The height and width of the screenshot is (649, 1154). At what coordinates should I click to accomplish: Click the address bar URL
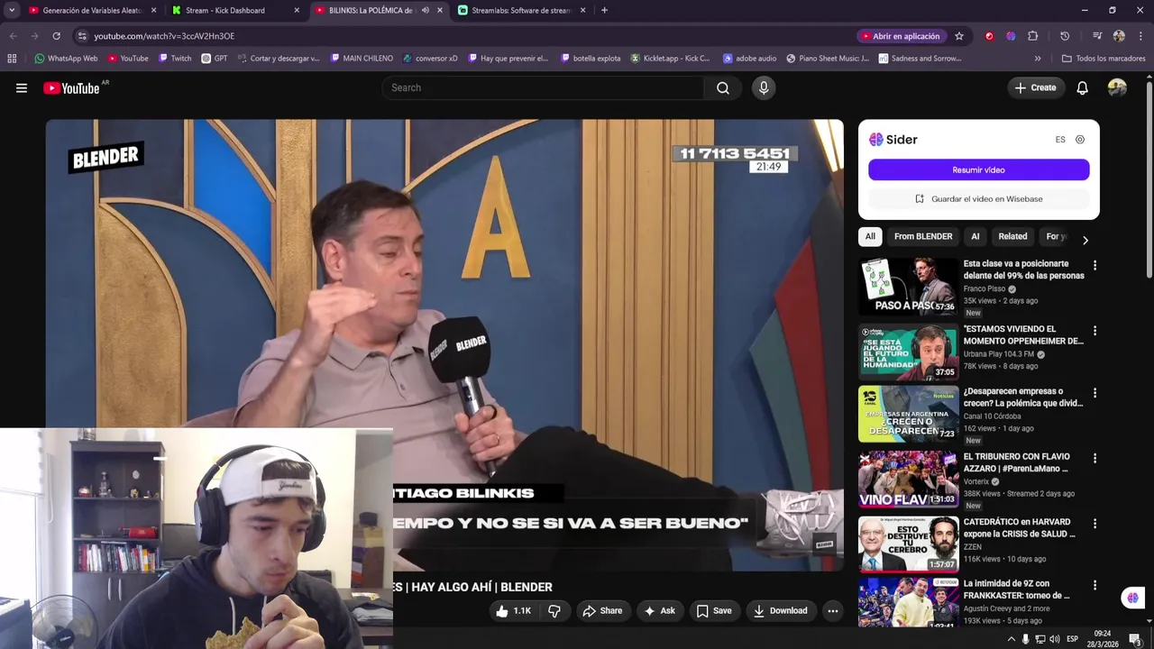(164, 36)
